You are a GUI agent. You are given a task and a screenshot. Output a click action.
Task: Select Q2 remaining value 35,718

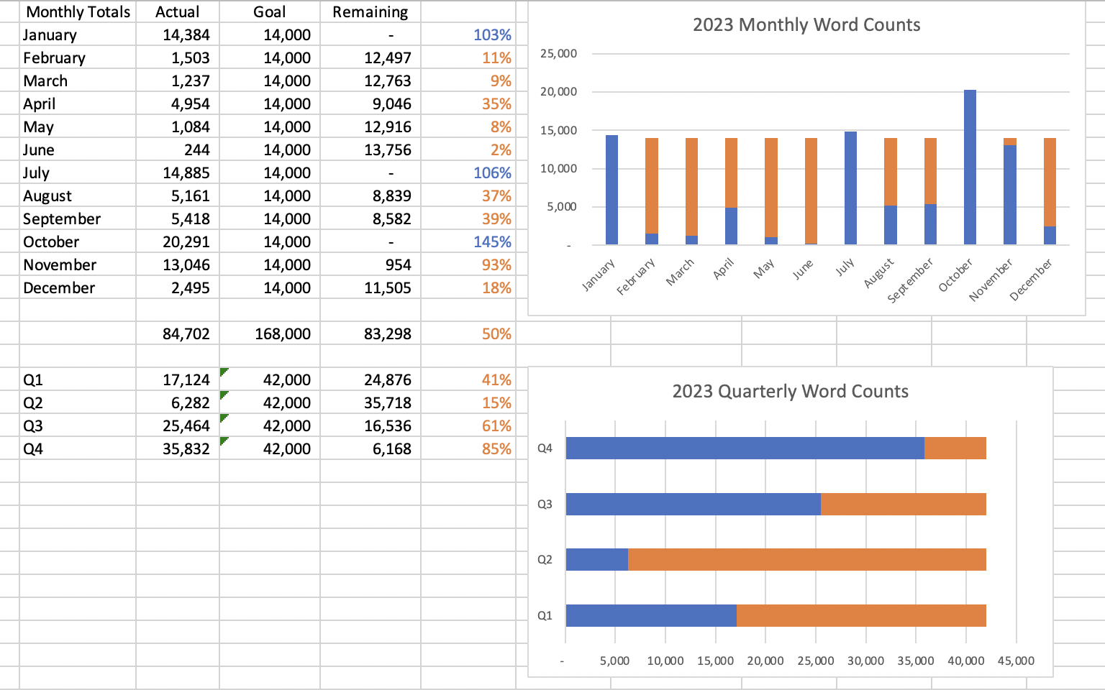(x=370, y=402)
